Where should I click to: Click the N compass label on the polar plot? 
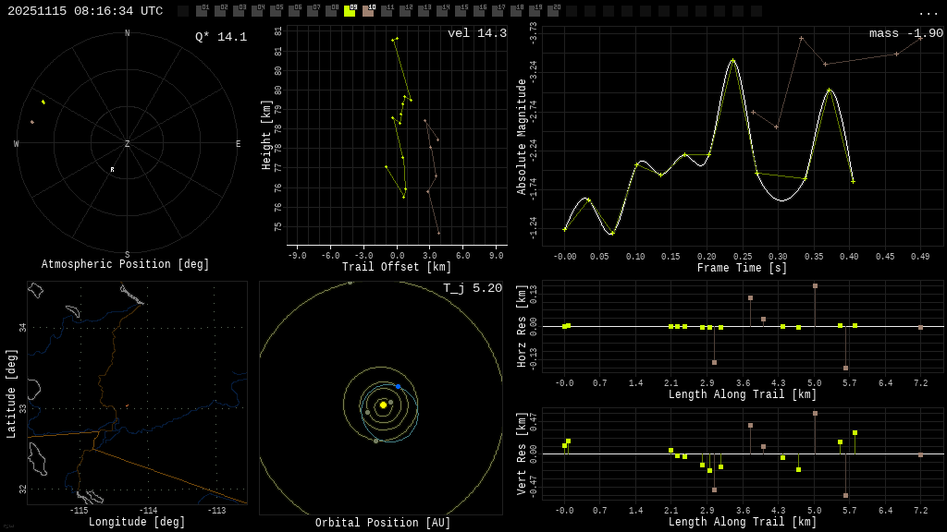point(128,34)
